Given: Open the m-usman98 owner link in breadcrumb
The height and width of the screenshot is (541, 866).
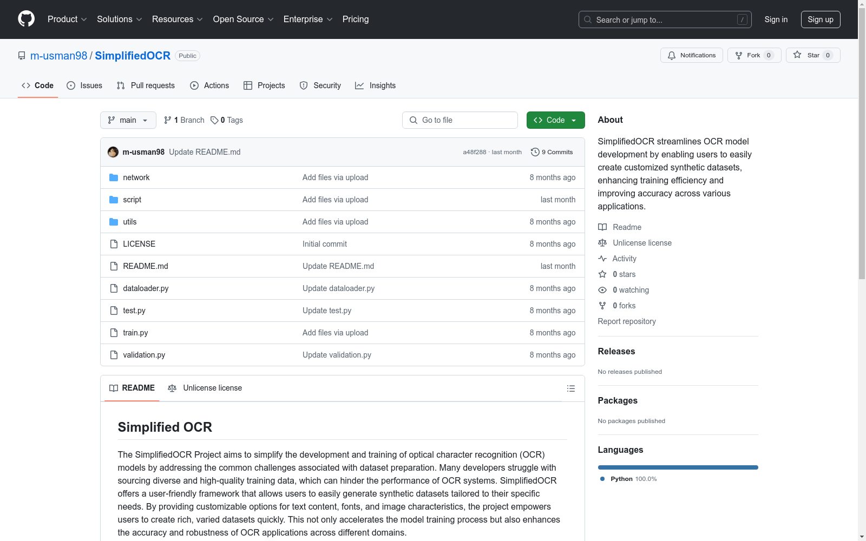Looking at the screenshot, I should [59, 56].
